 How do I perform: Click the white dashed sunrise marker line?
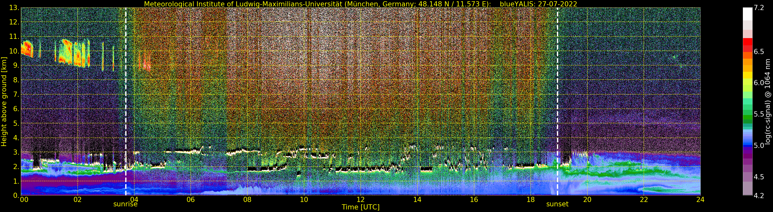click(125, 101)
